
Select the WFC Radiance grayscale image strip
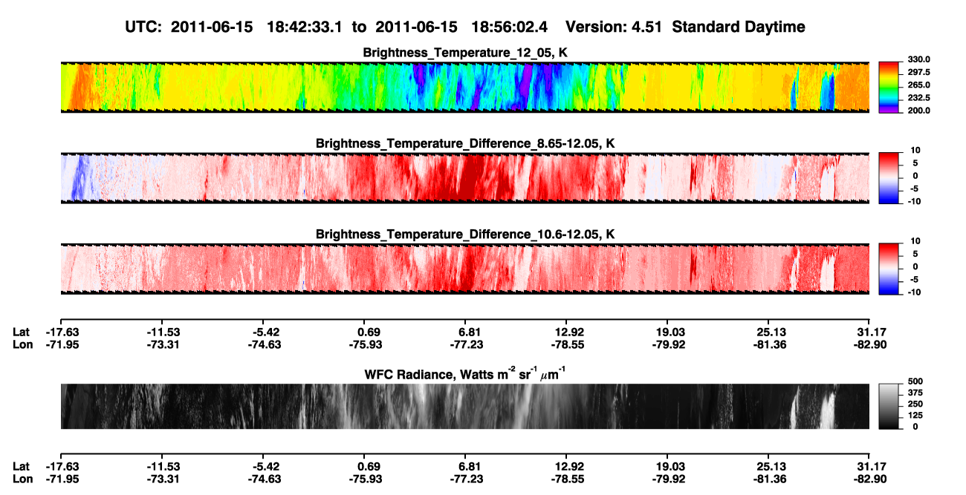464,406
